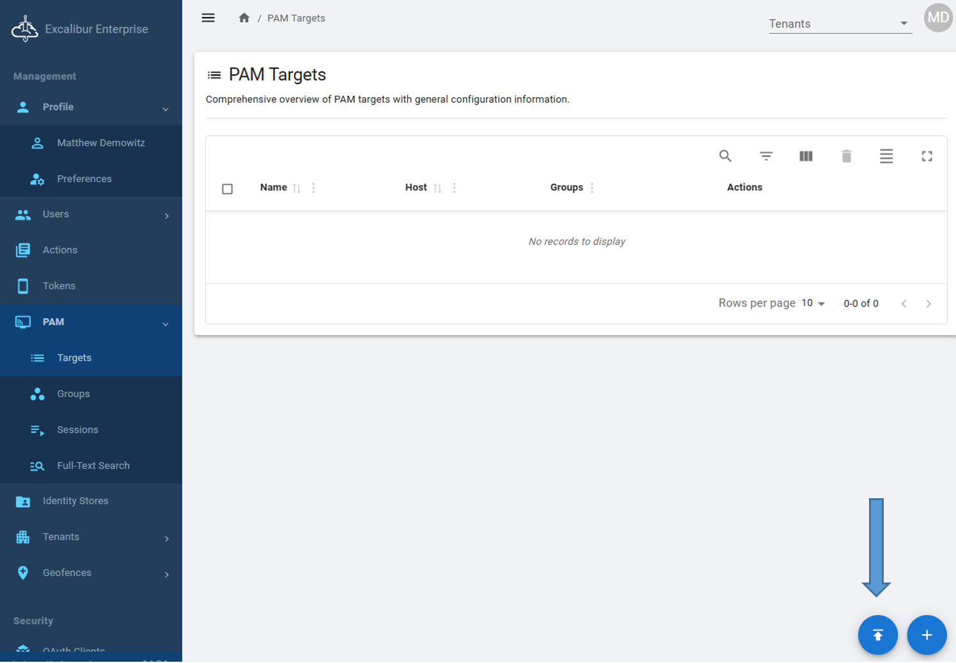Open the Tenants dropdown selector

tap(840, 24)
